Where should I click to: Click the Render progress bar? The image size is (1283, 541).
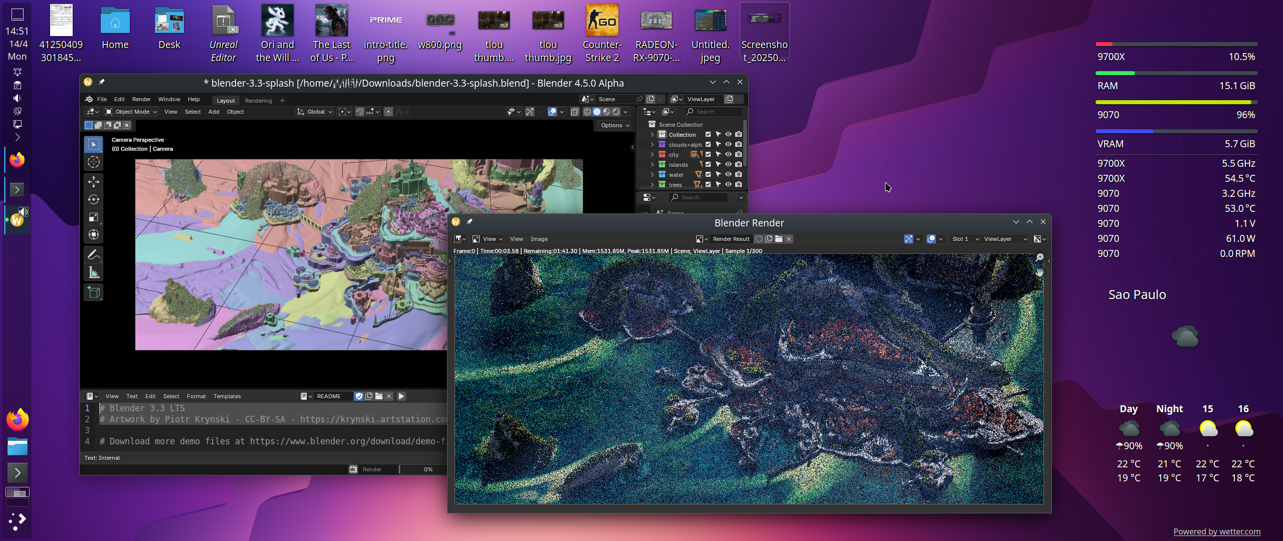tap(423, 469)
